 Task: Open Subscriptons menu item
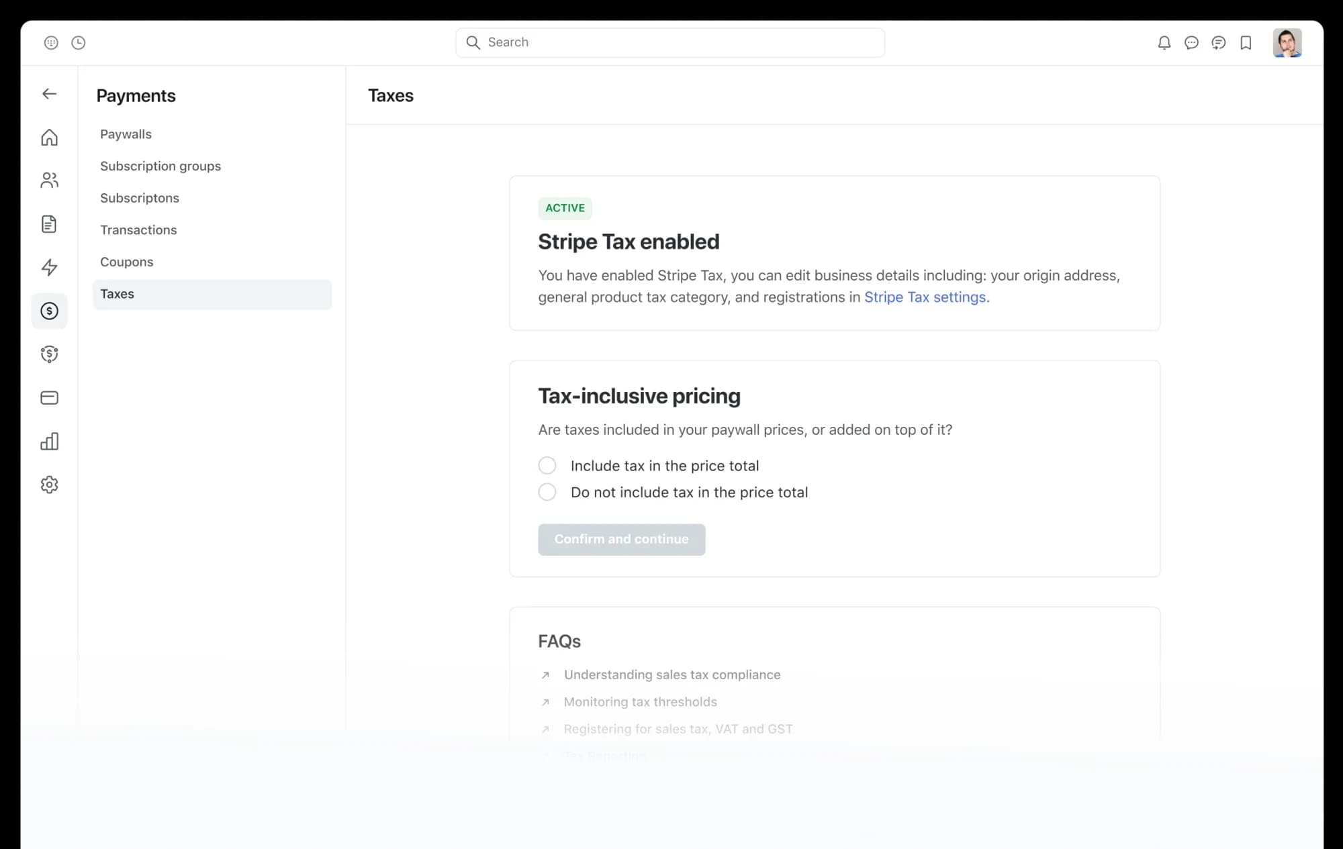(140, 198)
